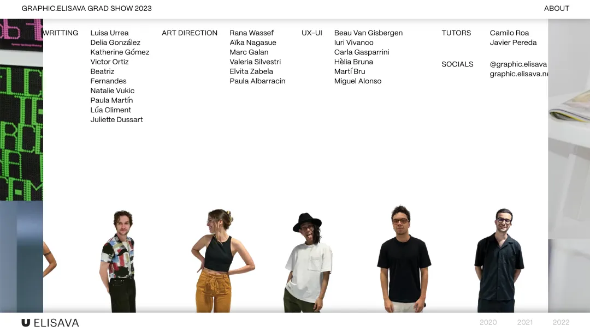Click the name Rana Wassef
This screenshot has height=332, width=590.
click(x=251, y=33)
